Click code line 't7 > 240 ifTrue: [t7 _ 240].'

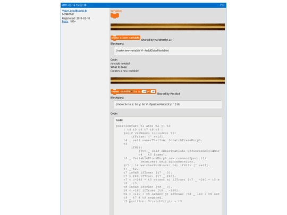coord(149,176)
